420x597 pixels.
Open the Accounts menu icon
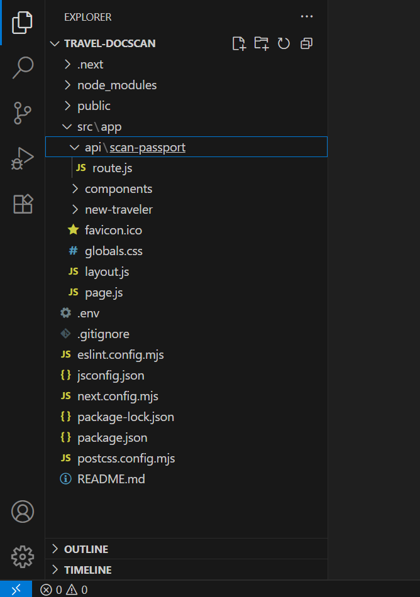tap(23, 512)
